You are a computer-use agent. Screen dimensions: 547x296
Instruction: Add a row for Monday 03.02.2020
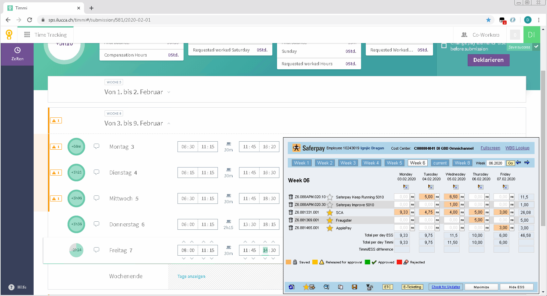coord(406,187)
